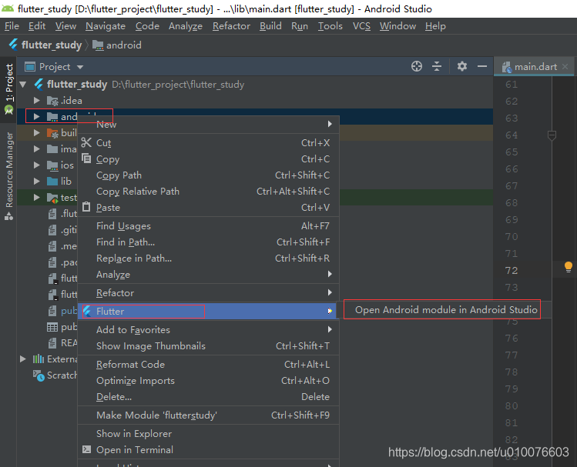Open the Refactor submenu in context menu
The image size is (577, 467).
click(x=208, y=293)
